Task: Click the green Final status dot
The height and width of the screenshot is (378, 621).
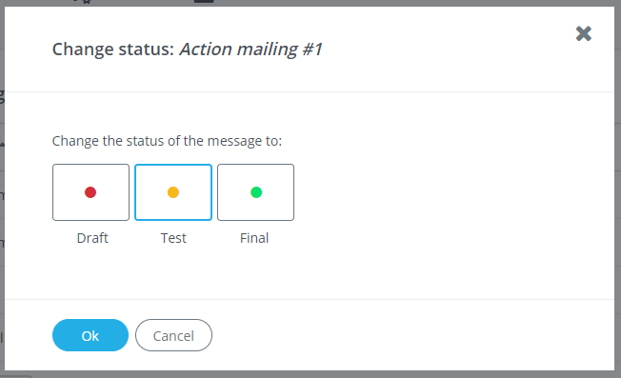Action: tap(256, 192)
